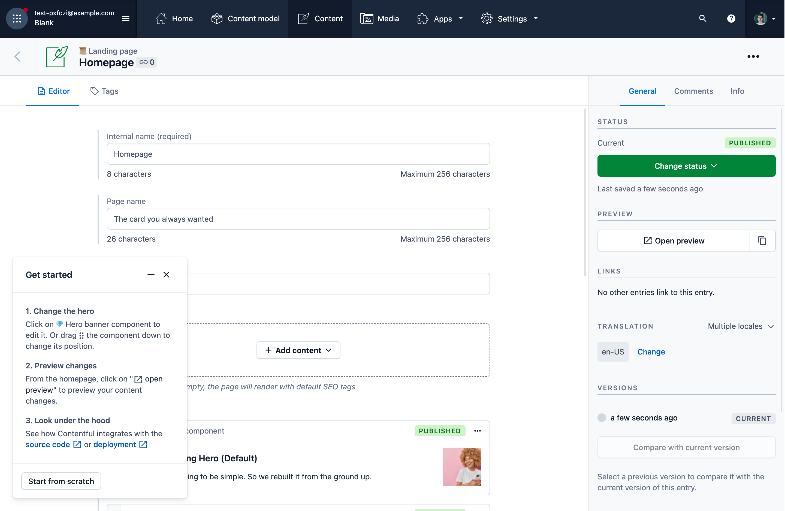This screenshot has width=785, height=511.
Task: Expand the Add content dropdown
Action: tap(298, 350)
